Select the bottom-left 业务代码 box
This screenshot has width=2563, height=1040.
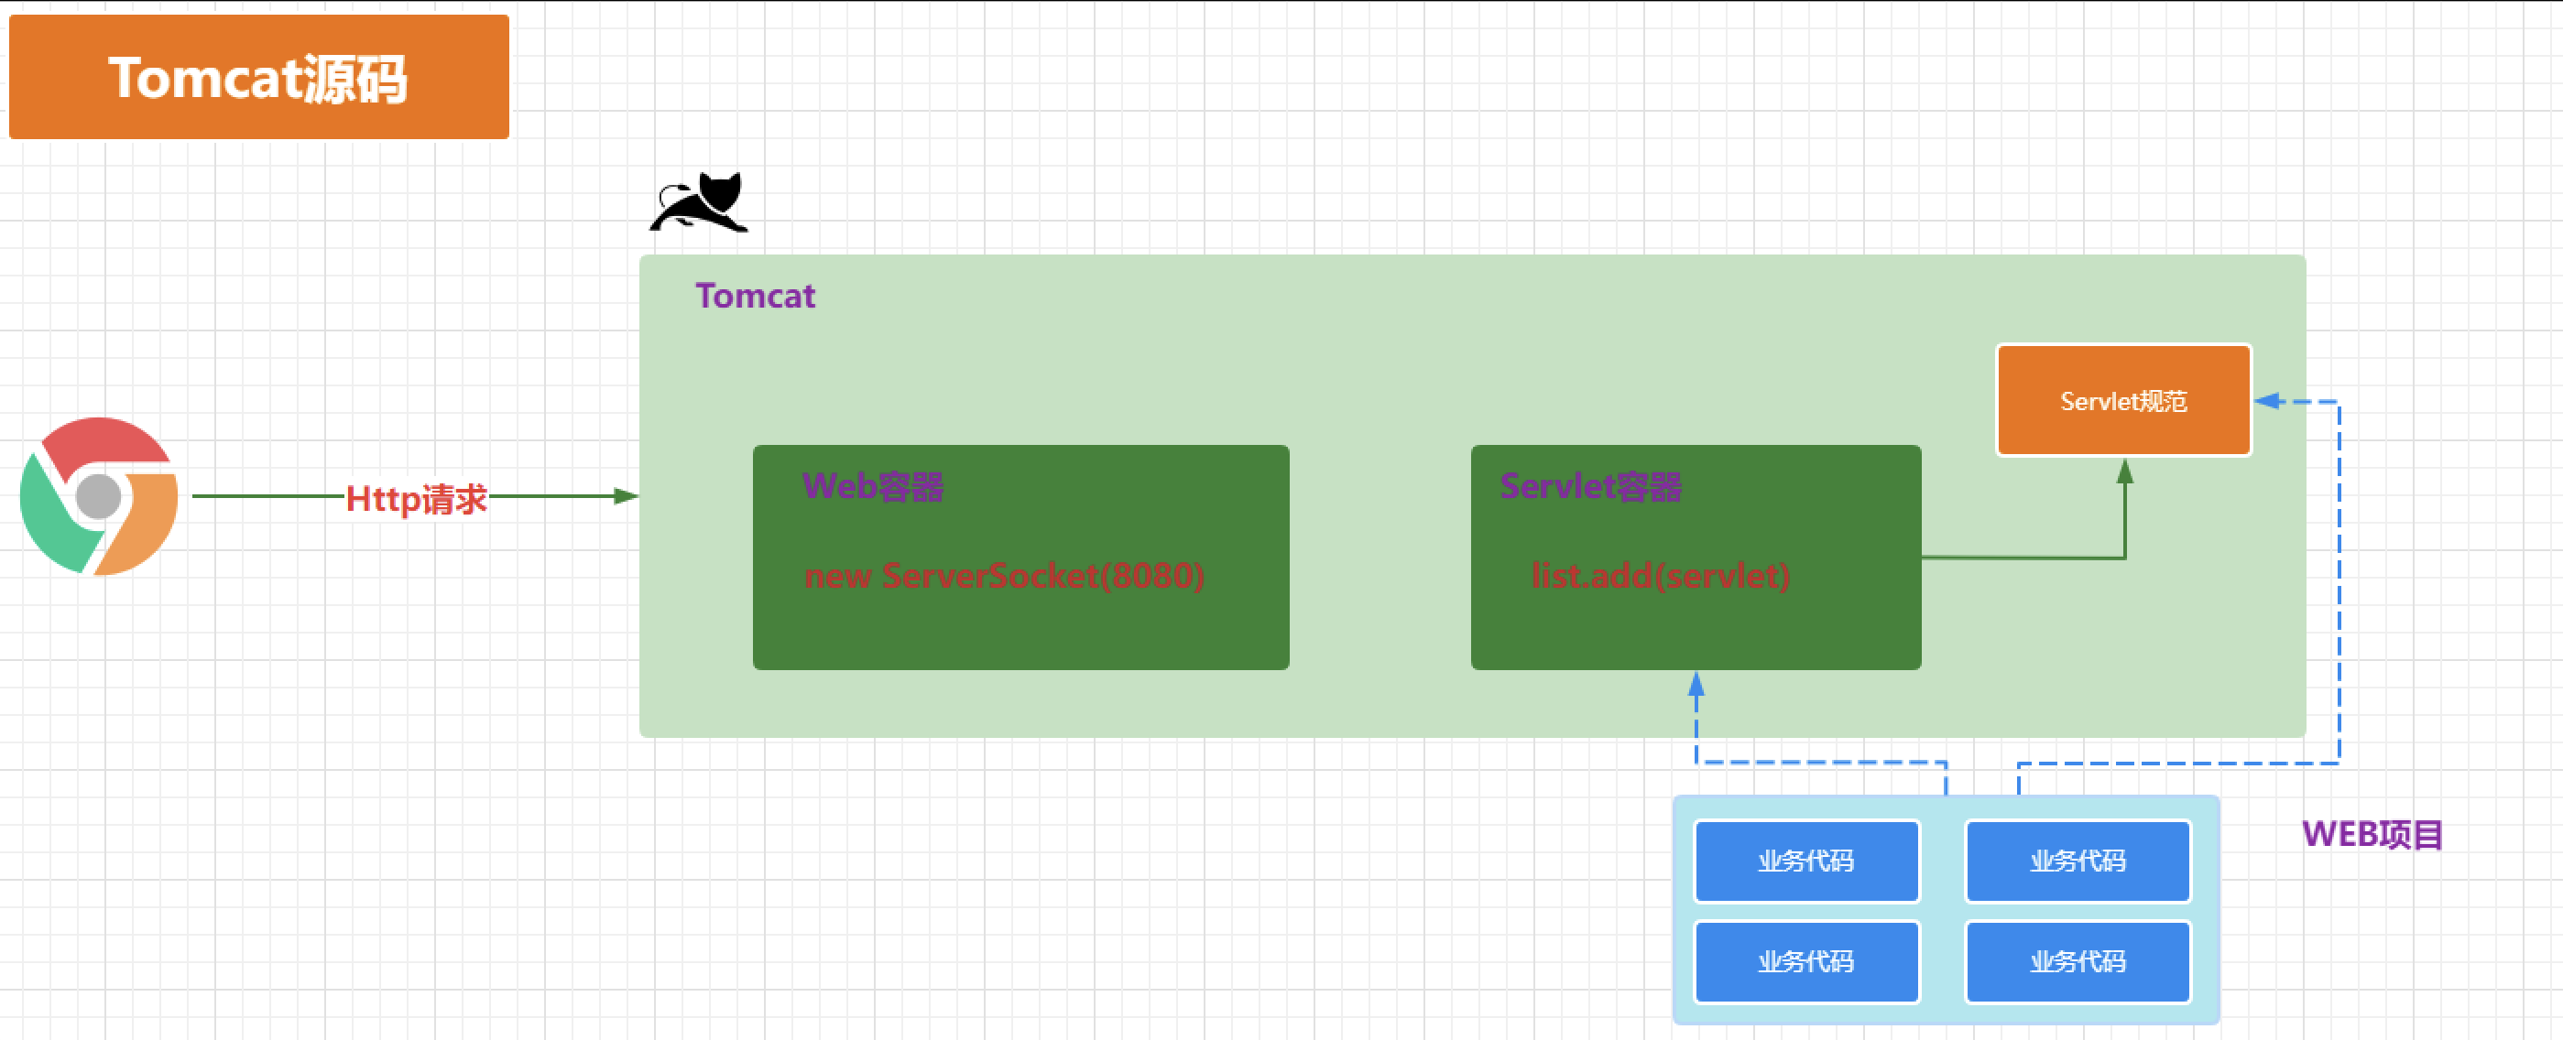click(x=1805, y=961)
